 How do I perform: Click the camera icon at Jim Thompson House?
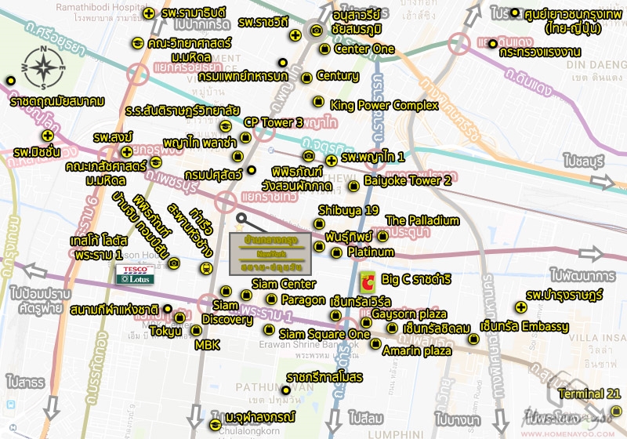point(174,263)
